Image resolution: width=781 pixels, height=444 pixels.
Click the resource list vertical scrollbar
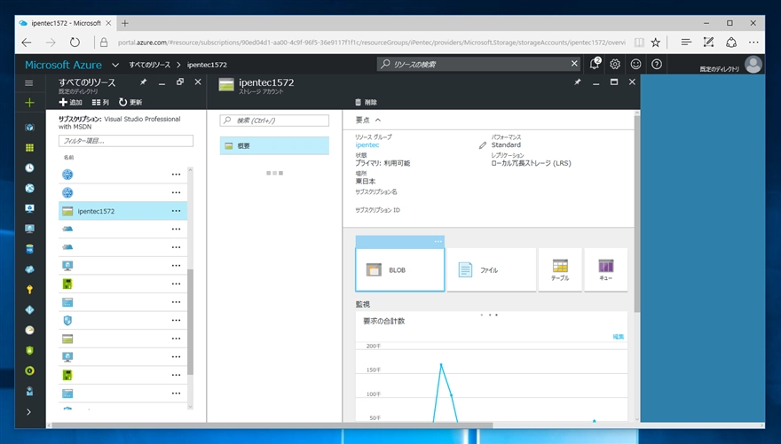pyautogui.click(x=190, y=322)
